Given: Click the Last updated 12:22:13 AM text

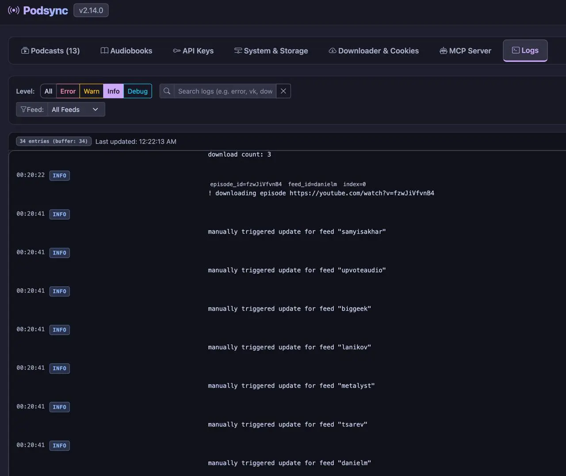Looking at the screenshot, I should tap(136, 142).
